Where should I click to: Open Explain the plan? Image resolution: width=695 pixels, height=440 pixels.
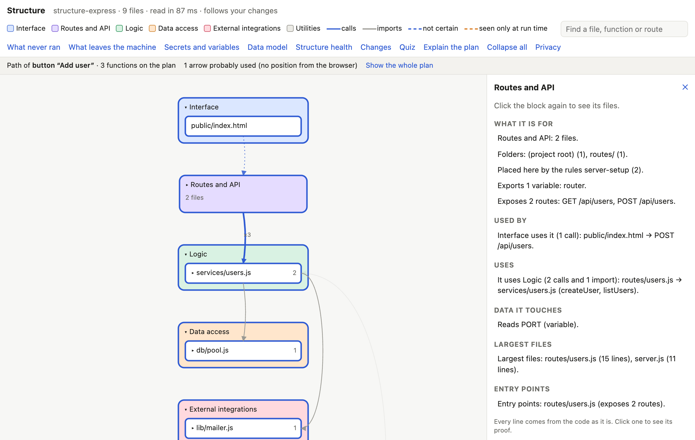[451, 47]
